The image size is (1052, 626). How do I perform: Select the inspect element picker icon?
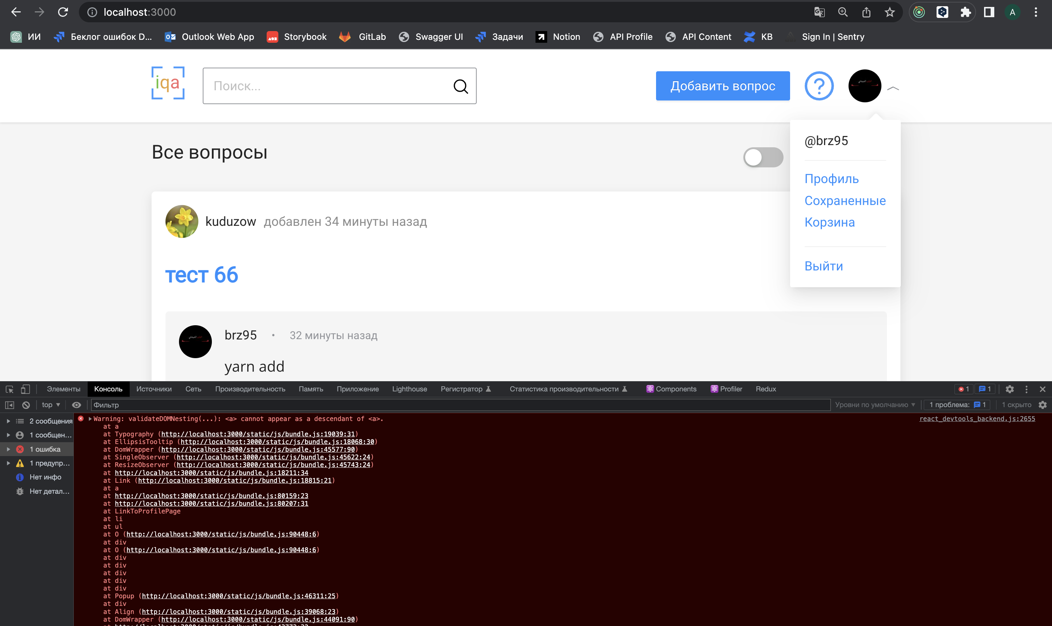coord(9,389)
